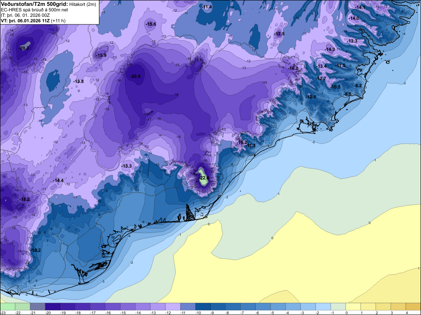Click the -12.7 temperature label
Image resolution: width=421 pixels, height=315 pixels.
pos(321,78)
